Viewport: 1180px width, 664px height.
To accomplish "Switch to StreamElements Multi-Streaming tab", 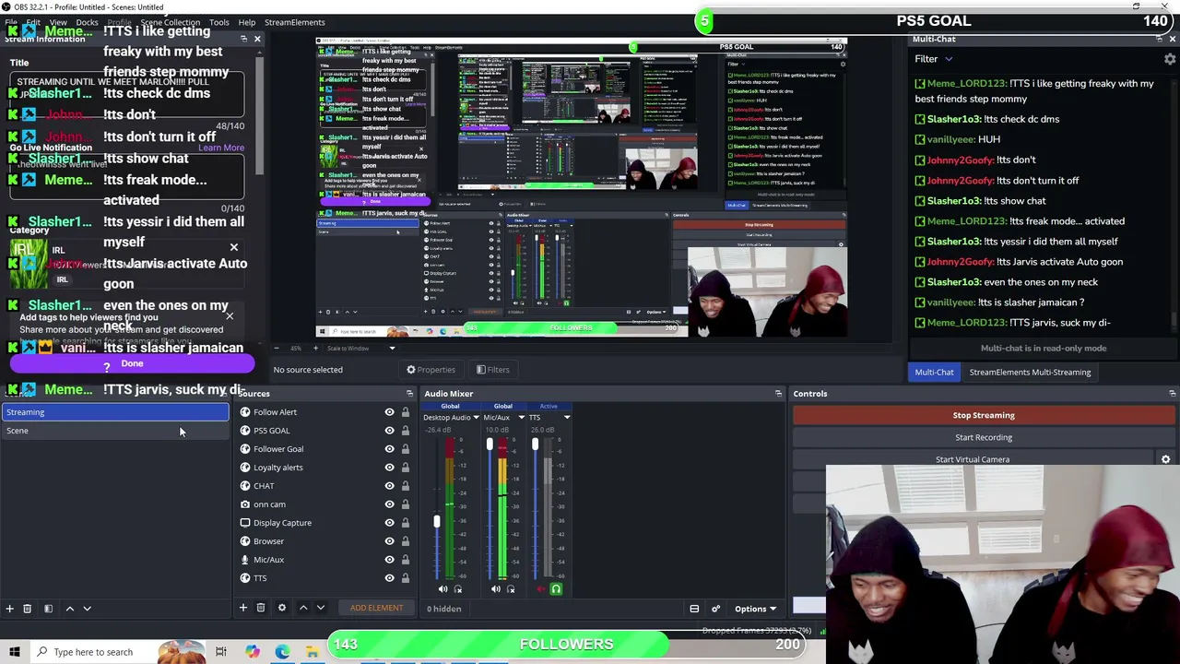I will (1030, 373).
